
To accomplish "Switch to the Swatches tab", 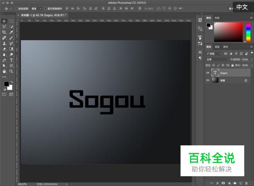I will (217, 18).
